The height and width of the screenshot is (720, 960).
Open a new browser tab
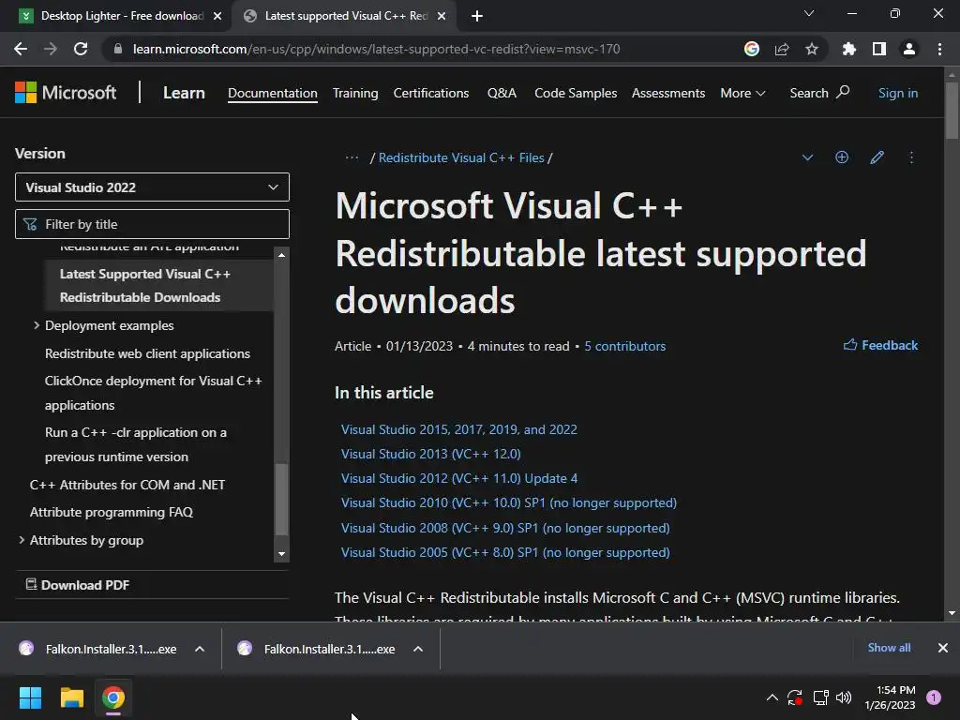click(477, 16)
